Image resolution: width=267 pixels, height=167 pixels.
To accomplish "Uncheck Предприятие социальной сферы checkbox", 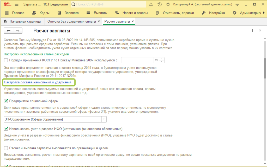I will click(6, 101).
